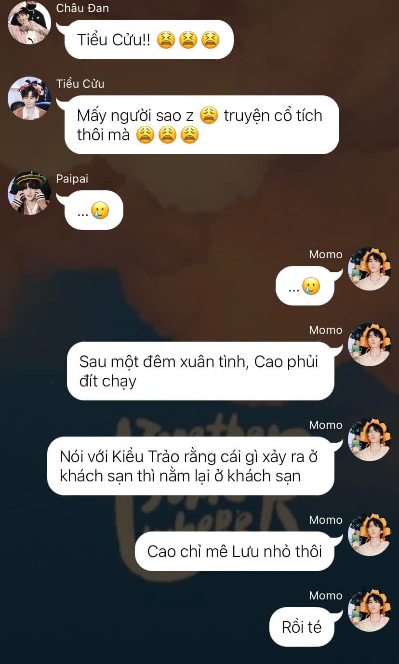The image size is (399, 664).
Task: Tap Momo's avatar beside crying emoji message
Action: [x=370, y=269]
